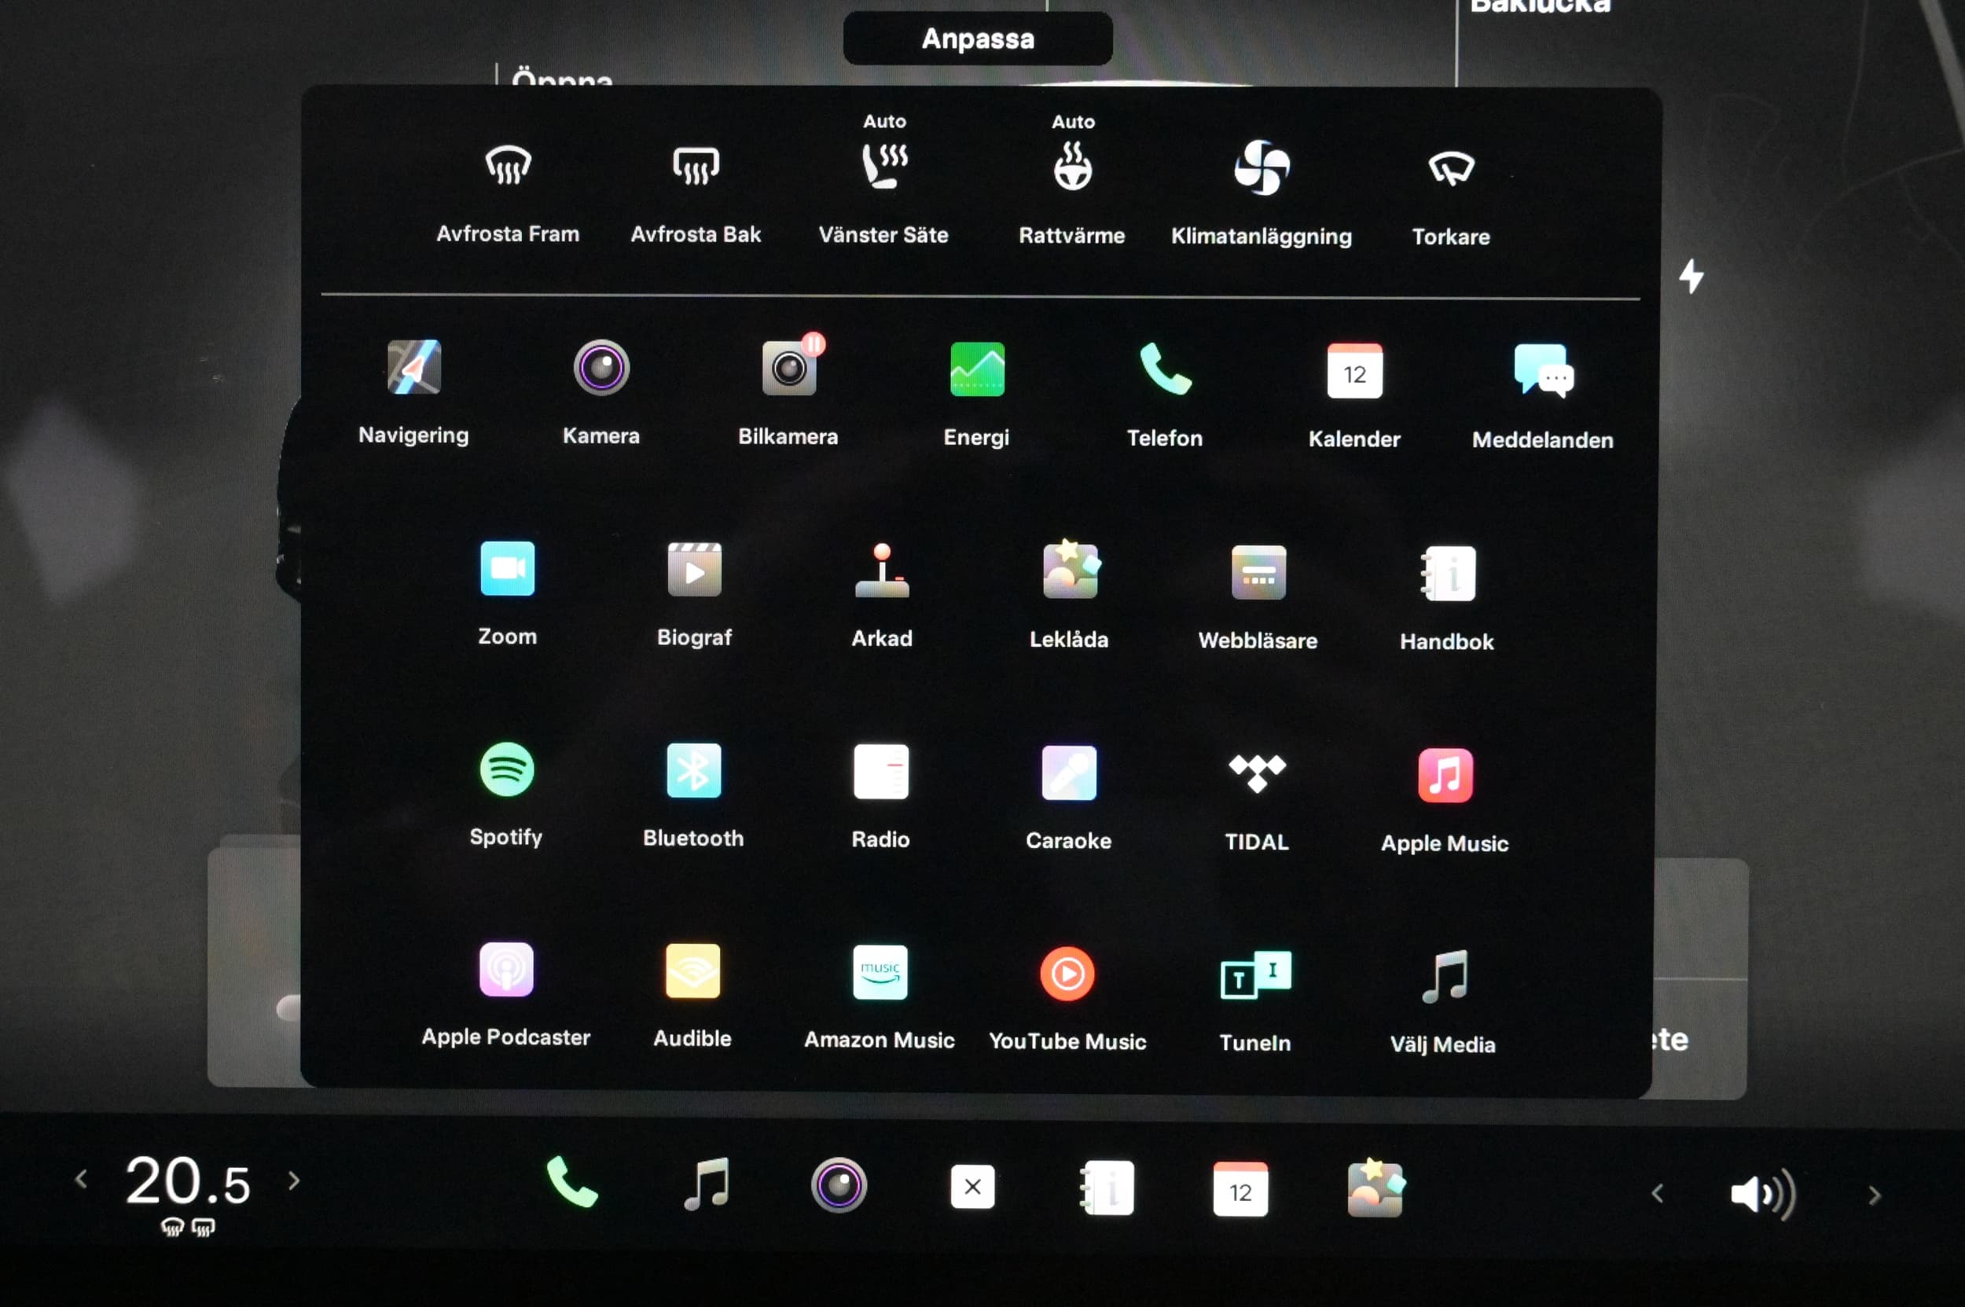Launch Audible
This screenshot has height=1307, width=1965.
coord(692,971)
